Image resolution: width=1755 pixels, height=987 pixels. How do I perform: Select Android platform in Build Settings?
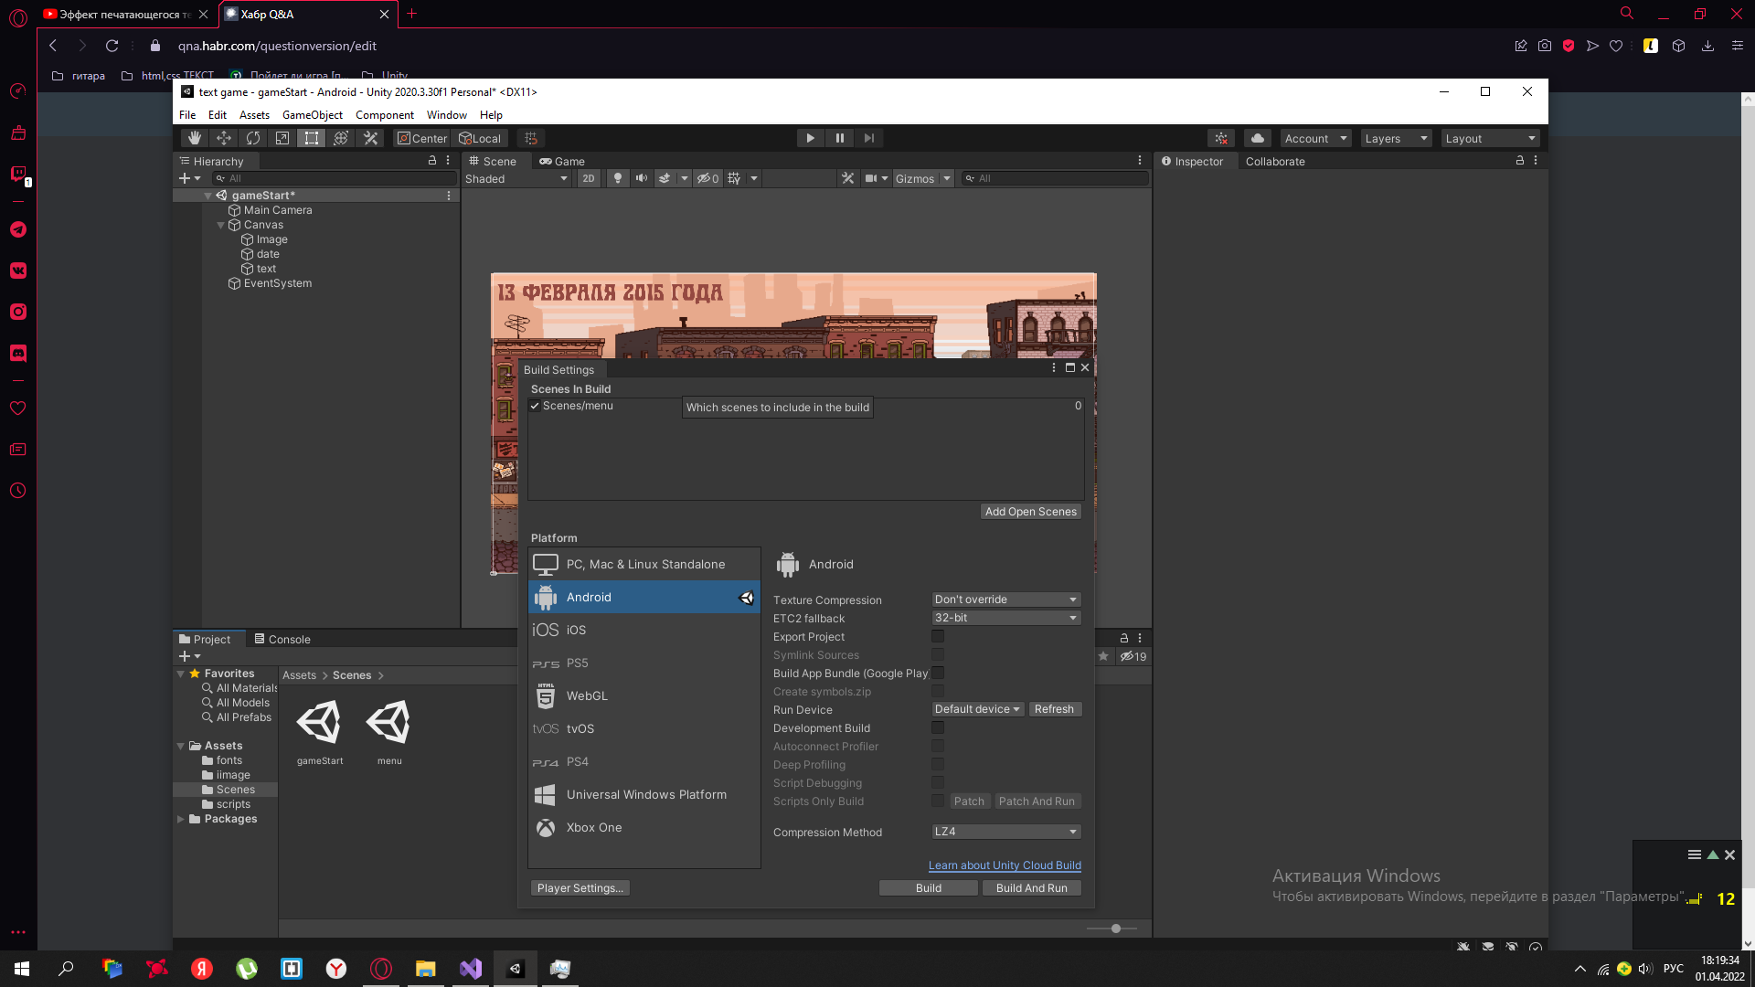pos(644,597)
